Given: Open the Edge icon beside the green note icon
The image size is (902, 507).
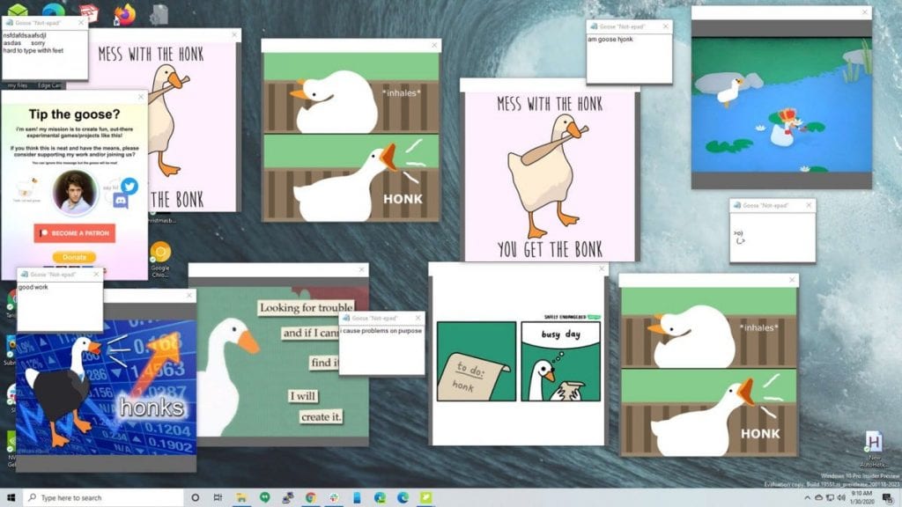Looking at the screenshot, I should [x=403, y=497].
